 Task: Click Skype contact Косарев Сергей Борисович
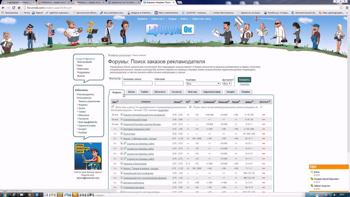pyautogui.click(x=326, y=179)
